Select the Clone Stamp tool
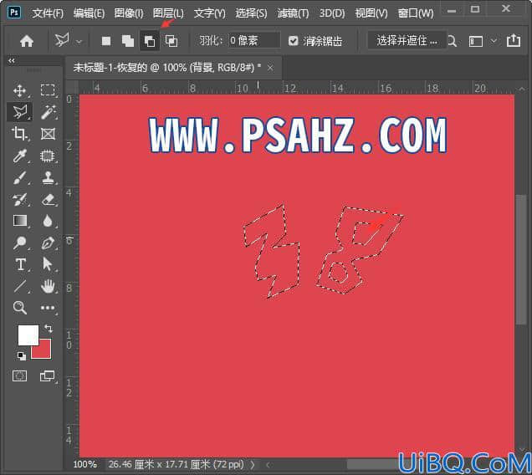The image size is (532, 475). (x=48, y=177)
